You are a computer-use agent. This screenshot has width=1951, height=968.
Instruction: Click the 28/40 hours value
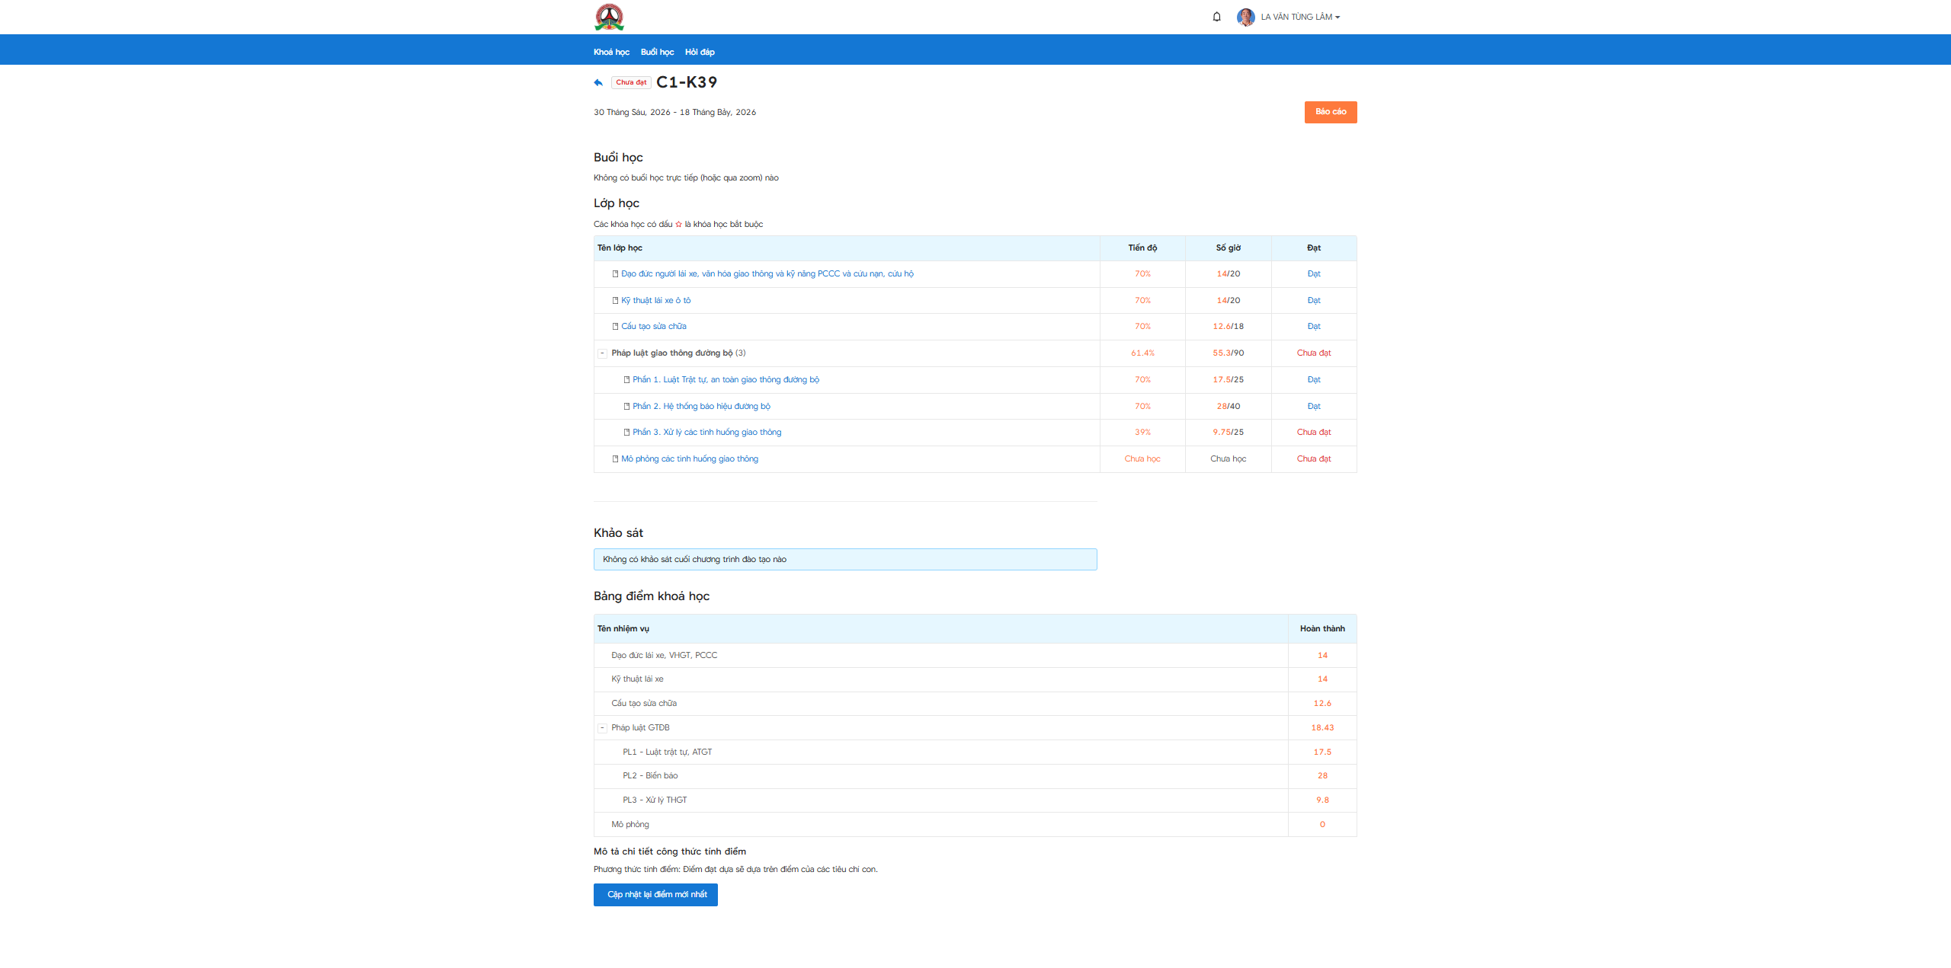[x=1228, y=407]
